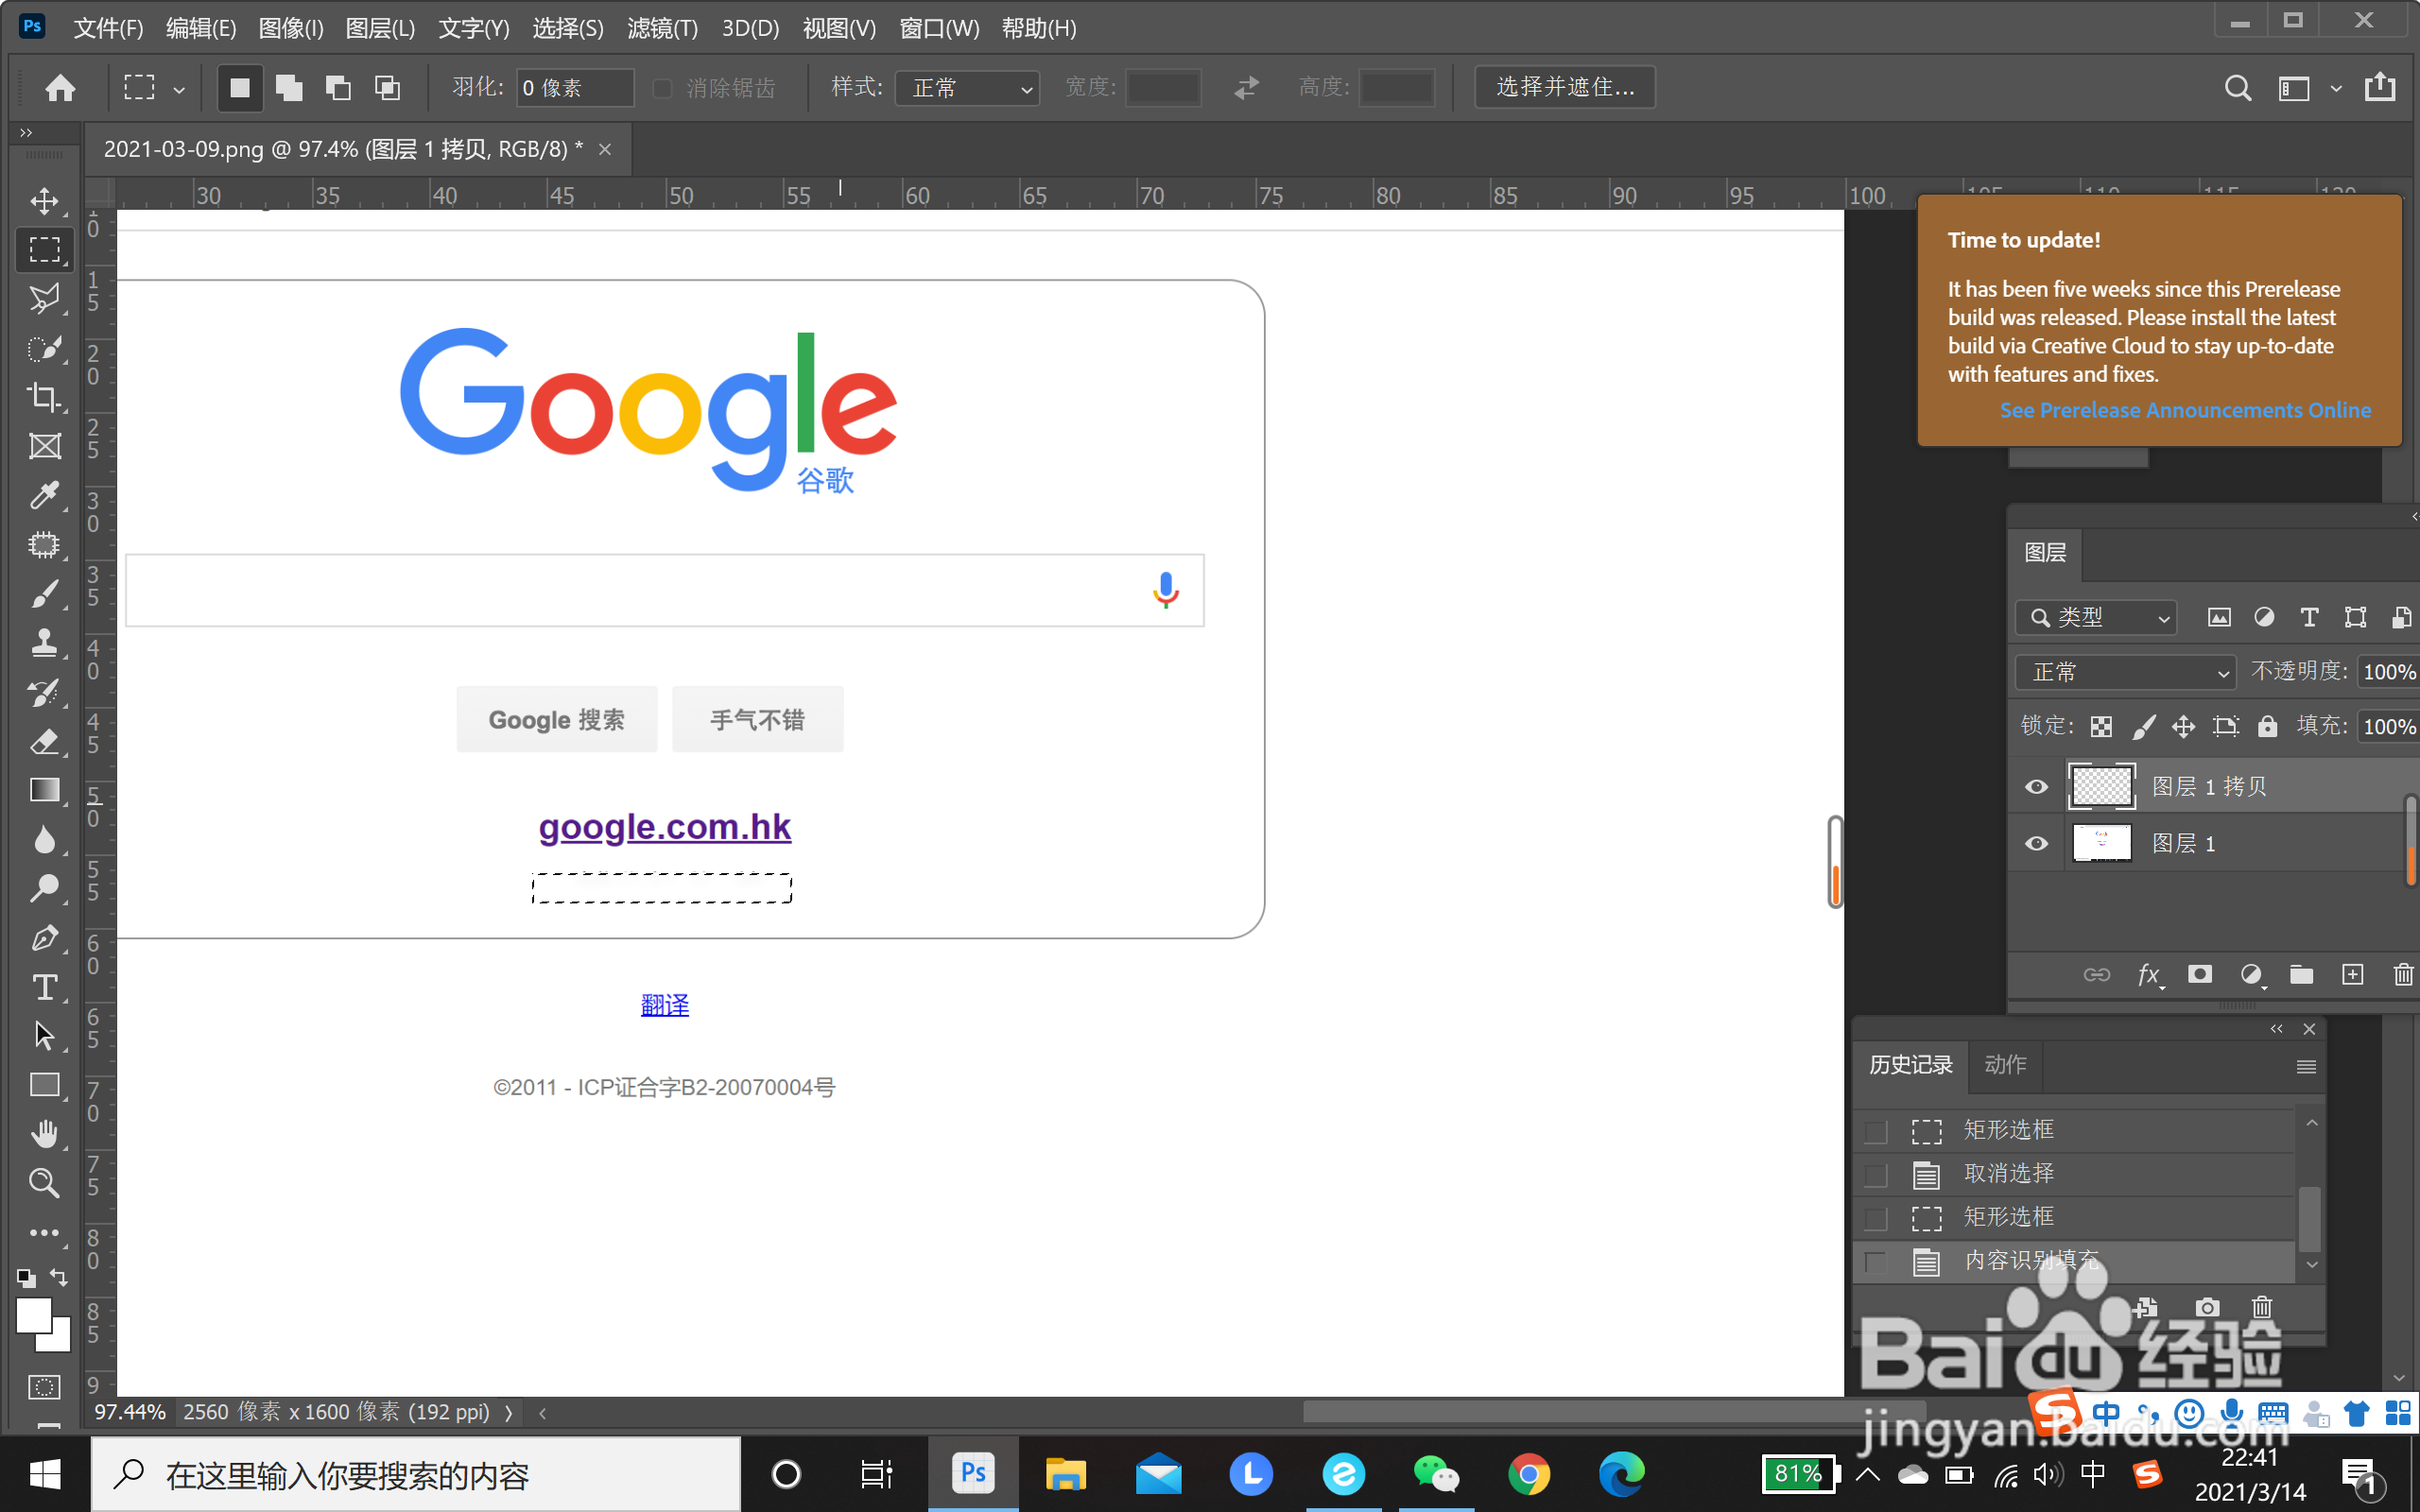
Task: Select the Clone Stamp tool
Action: (x=44, y=642)
